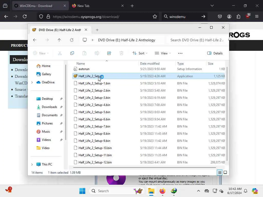Click the Share icon in Explorer toolbar
This screenshot has height=197, width=263.
coord(109,53)
